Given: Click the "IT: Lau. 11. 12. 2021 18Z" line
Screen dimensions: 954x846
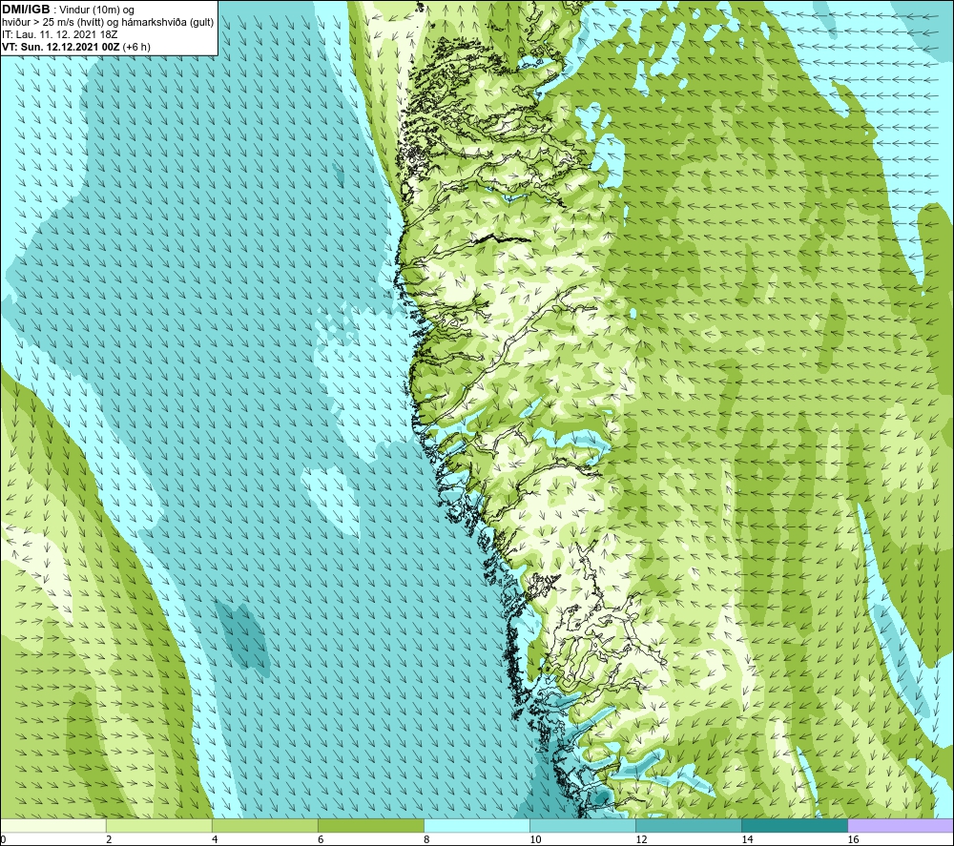Looking at the screenshot, I should pyautogui.click(x=60, y=34).
